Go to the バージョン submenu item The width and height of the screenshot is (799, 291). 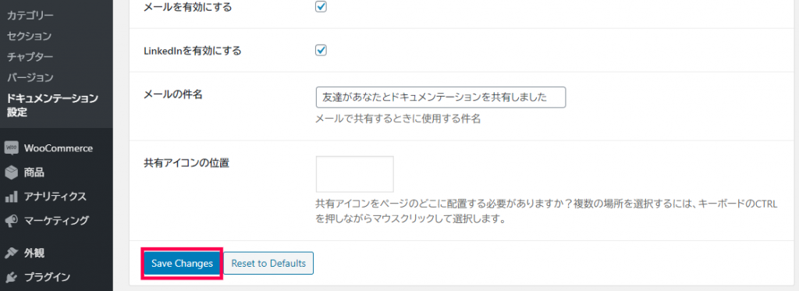coord(30,78)
